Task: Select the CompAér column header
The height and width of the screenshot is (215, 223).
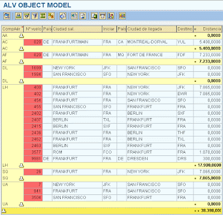Action: [13, 29]
